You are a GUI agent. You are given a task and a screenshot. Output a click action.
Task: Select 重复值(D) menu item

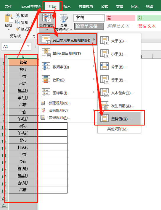coord(119,119)
